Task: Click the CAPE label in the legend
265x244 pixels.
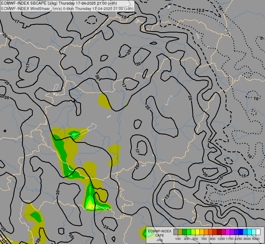Action: click(159, 236)
